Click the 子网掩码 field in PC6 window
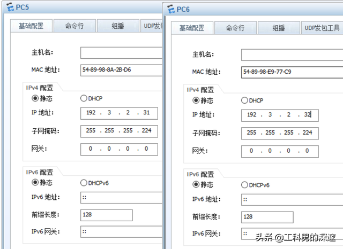The image size is (343, 249). 280,134
